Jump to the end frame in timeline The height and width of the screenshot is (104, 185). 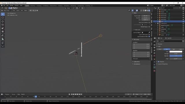coord(82,94)
